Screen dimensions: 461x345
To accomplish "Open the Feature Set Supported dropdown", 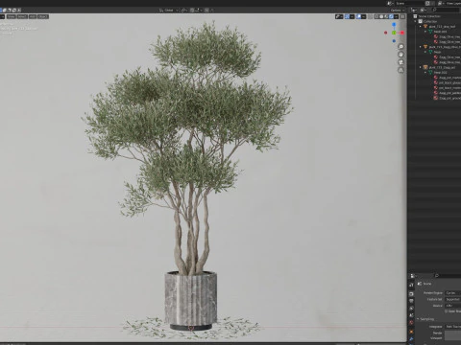I will click(x=452, y=299).
